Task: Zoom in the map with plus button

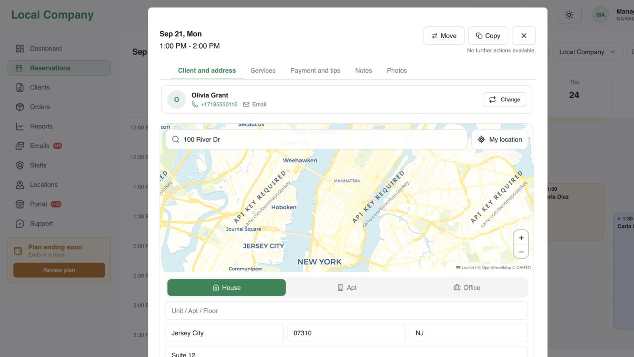Action: 521,238
